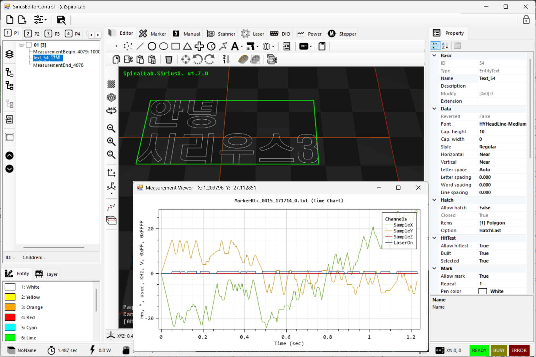Select the rectangle drawing tool

click(176, 46)
